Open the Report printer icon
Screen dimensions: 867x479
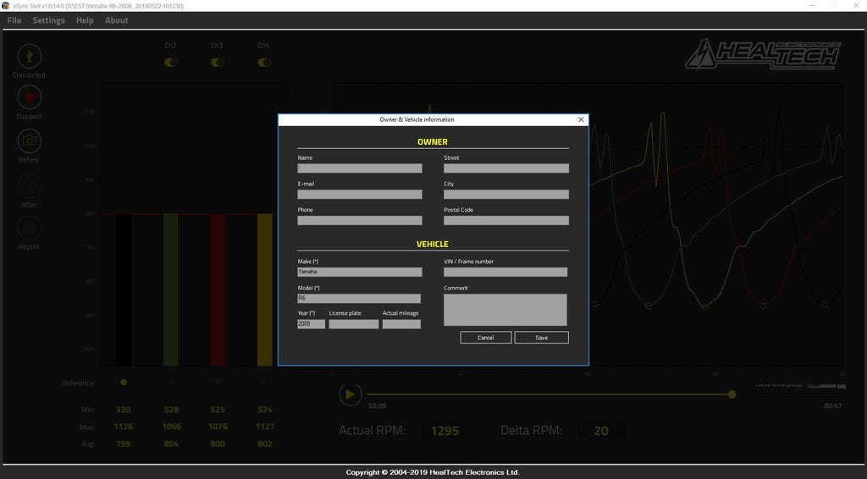pyautogui.click(x=29, y=228)
